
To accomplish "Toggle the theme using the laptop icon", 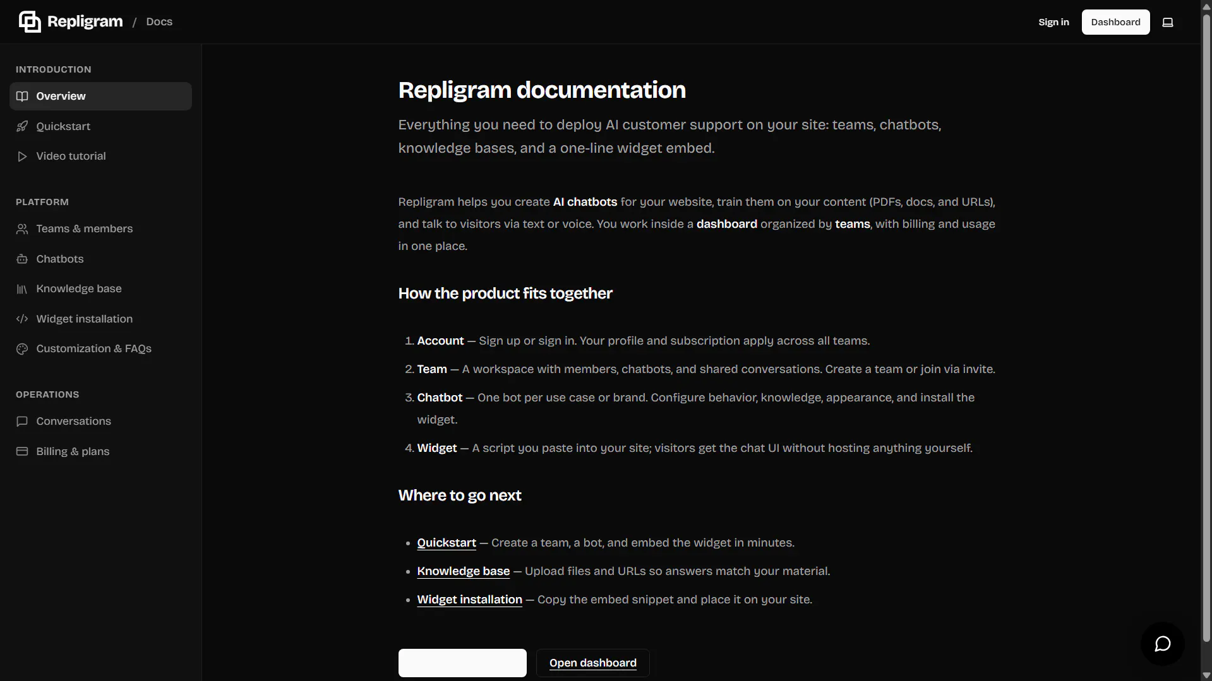I will pyautogui.click(x=1168, y=22).
